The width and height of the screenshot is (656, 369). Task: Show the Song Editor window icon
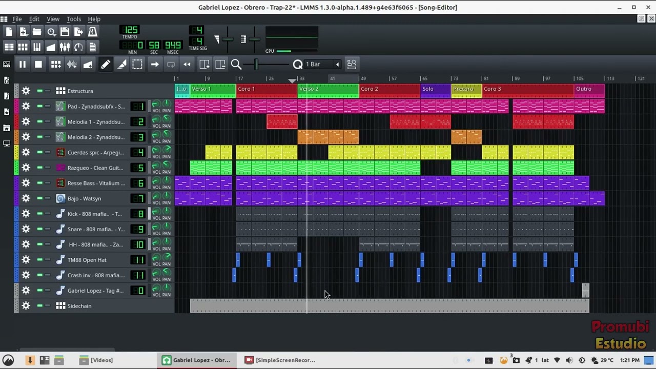(x=9, y=47)
